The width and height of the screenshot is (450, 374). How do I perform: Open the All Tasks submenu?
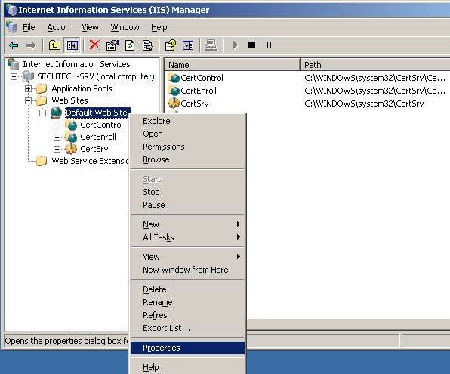click(188, 237)
